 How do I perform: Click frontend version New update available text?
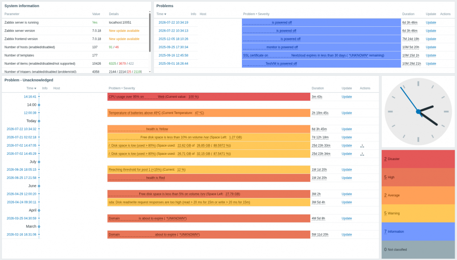click(x=124, y=39)
